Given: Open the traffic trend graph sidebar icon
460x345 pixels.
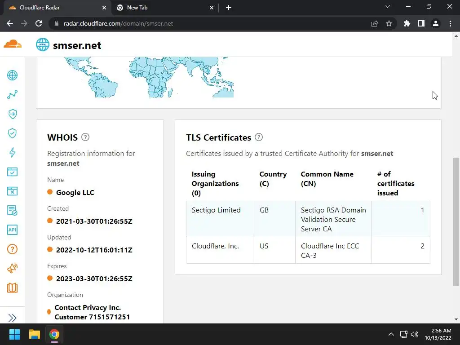Looking at the screenshot, I should click(x=12, y=94).
